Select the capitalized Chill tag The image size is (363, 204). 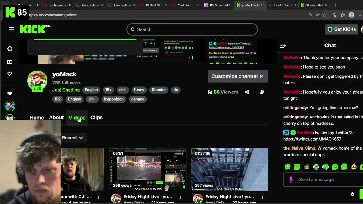(92, 99)
